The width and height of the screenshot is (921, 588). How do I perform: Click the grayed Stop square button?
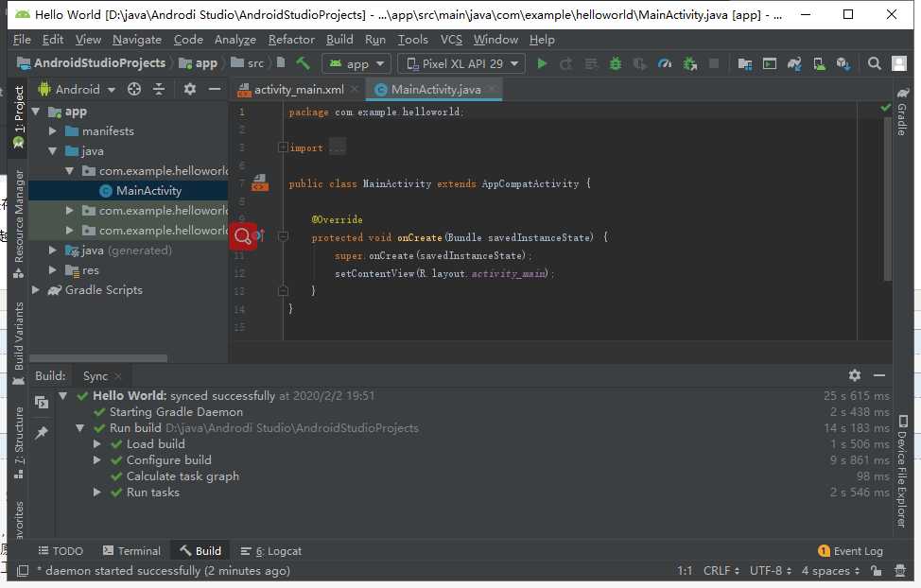point(714,63)
